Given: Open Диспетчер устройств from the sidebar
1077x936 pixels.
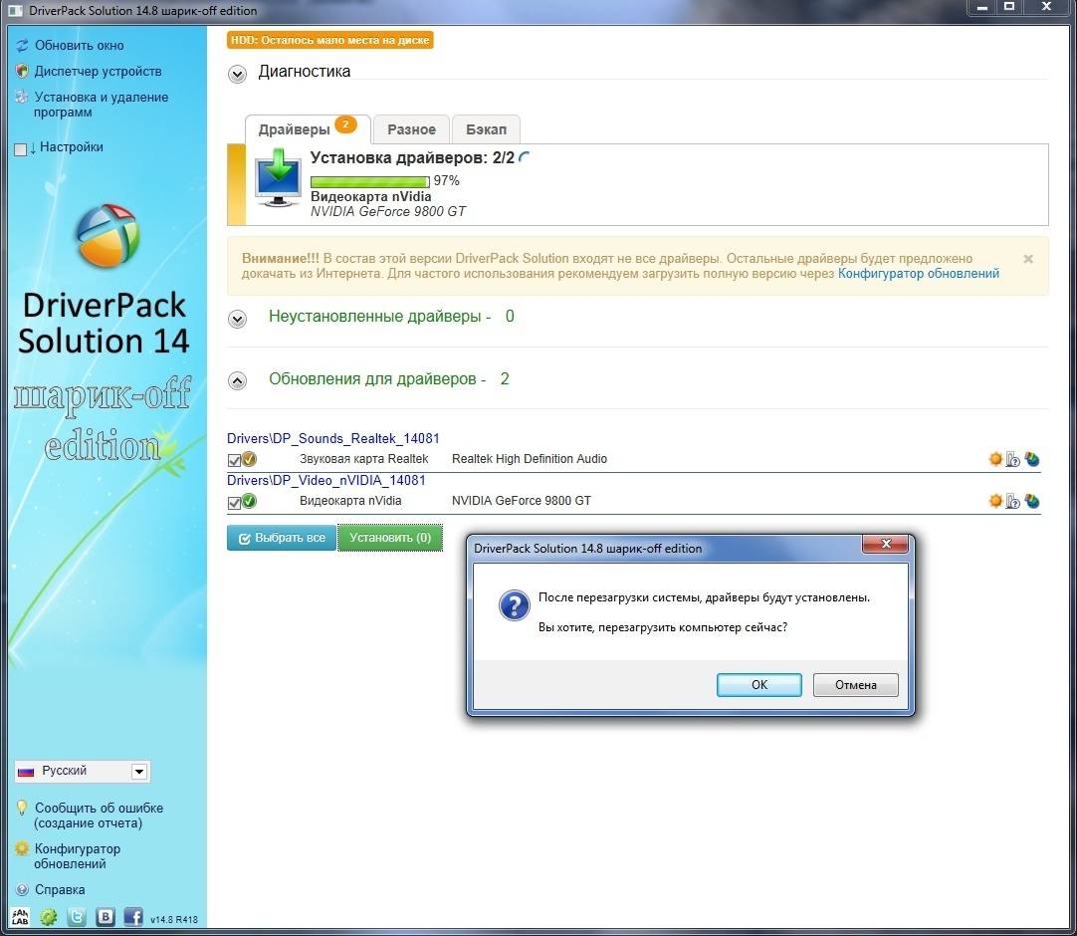Looking at the screenshot, I should point(99,71).
